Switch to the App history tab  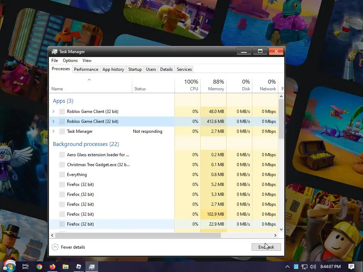point(113,69)
